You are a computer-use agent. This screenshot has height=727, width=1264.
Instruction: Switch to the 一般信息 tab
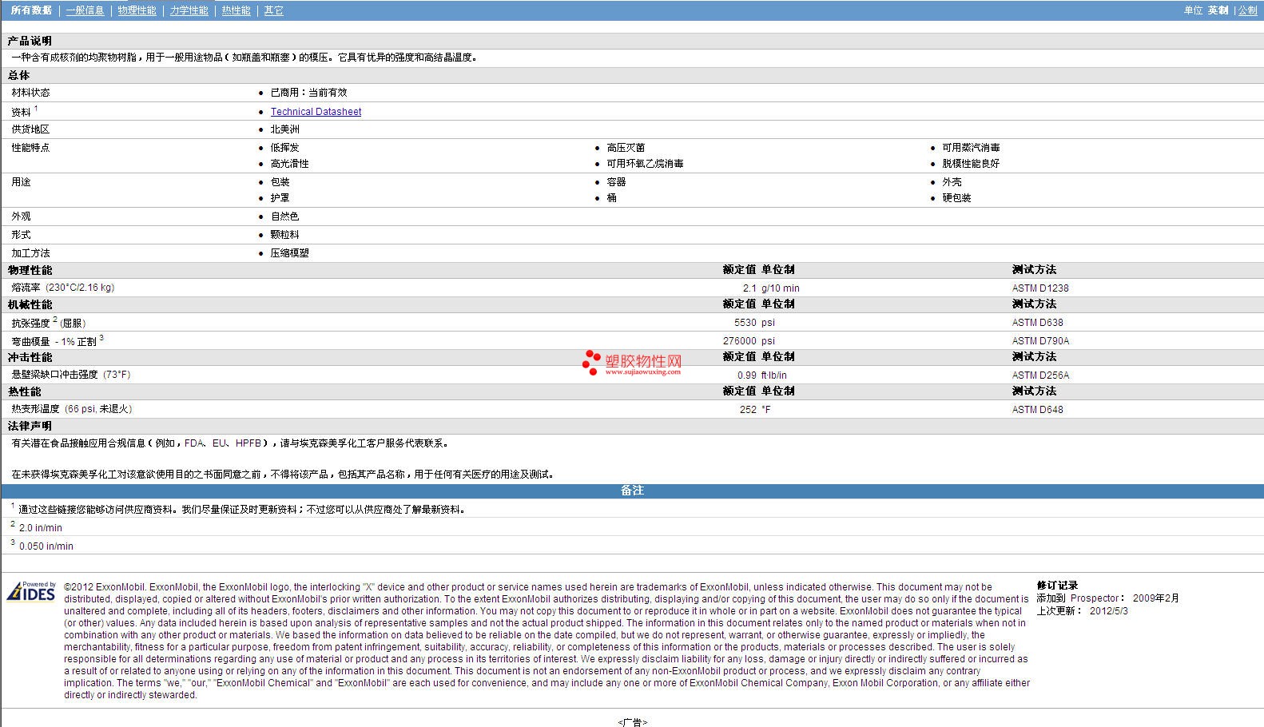pyautogui.click(x=85, y=10)
